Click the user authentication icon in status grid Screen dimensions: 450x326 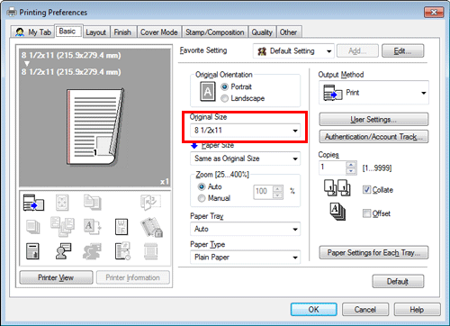click(x=63, y=251)
